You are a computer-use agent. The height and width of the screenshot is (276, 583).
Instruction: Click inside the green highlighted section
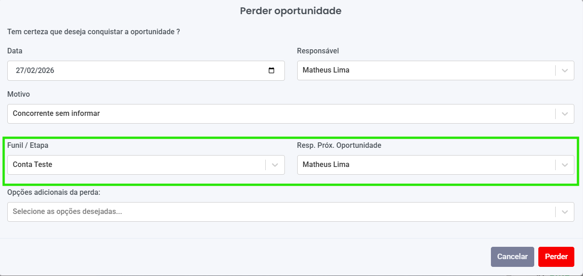291,160
